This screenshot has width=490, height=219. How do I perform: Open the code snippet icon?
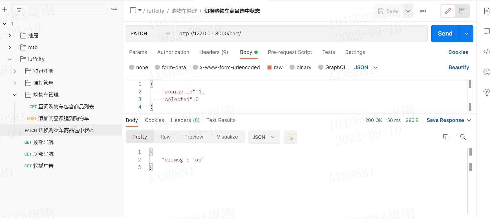pos(487,52)
